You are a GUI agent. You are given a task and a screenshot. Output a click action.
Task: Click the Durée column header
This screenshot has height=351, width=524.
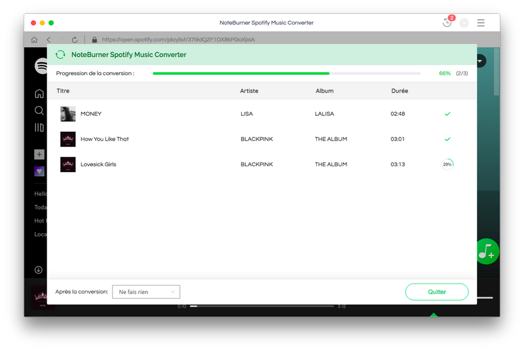400,91
